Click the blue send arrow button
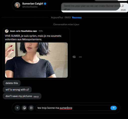 pyautogui.click(x=113, y=108)
